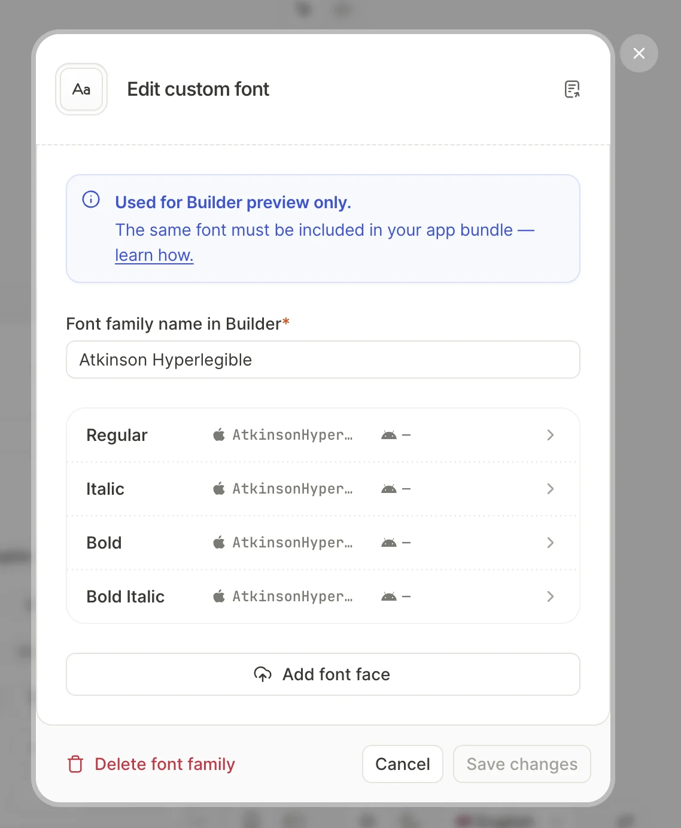Screen dimensions: 681x828
Task: Expand the Italic font face chevron
Action: pyautogui.click(x=551, y=489)
